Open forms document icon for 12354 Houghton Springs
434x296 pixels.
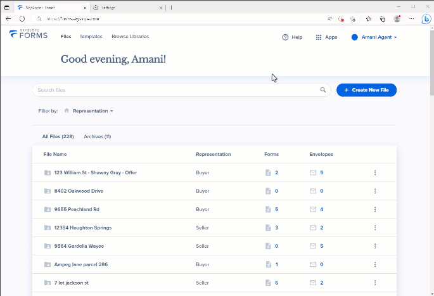coord(268,228)
